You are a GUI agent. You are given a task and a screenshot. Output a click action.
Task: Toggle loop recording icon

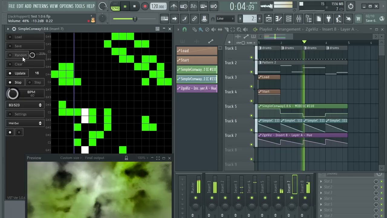(x=214, y=6)
